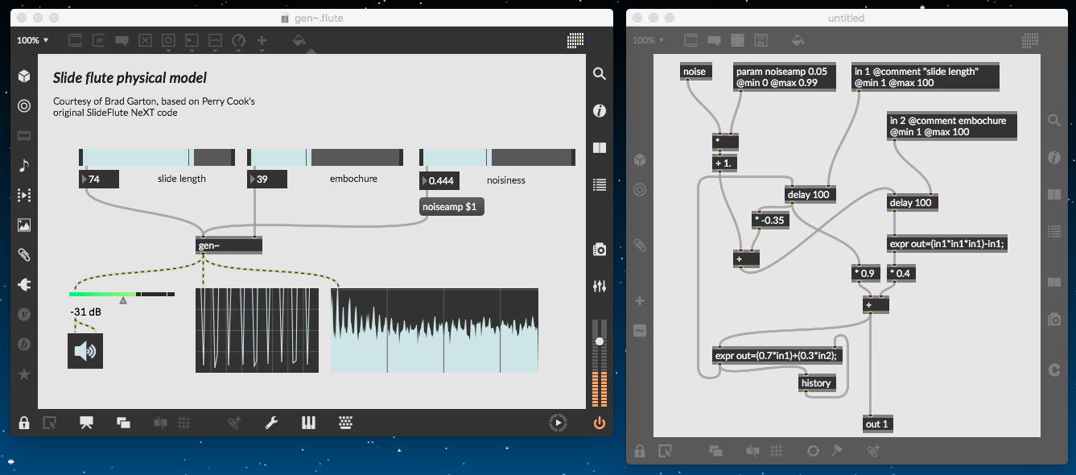This screenshot has width=1076, height=475.
Task: Click the noisiness number box showing 0.444
Action: (440, 180)
